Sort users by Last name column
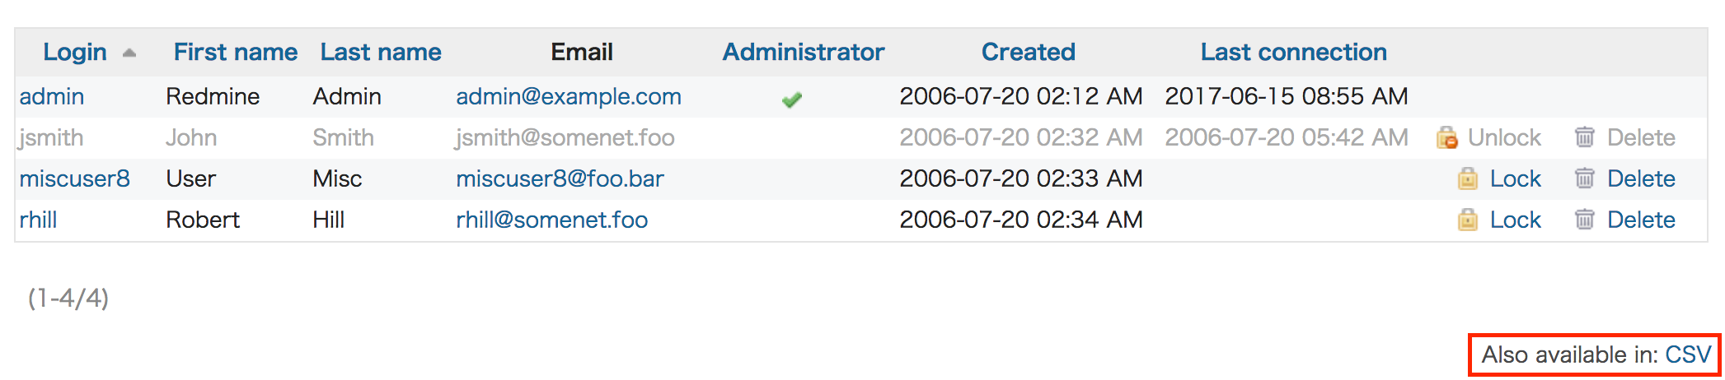This screenshot has width=1725, height=380. pos(381,52)
